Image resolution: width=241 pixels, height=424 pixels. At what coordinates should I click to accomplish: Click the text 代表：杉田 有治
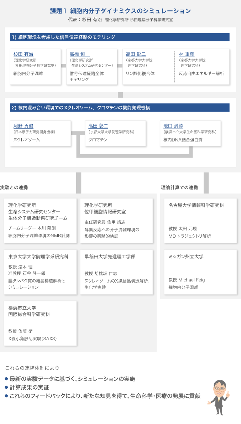click(85, 20)
